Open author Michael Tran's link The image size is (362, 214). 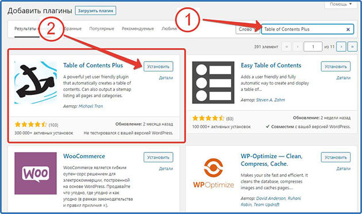point(91,106)
